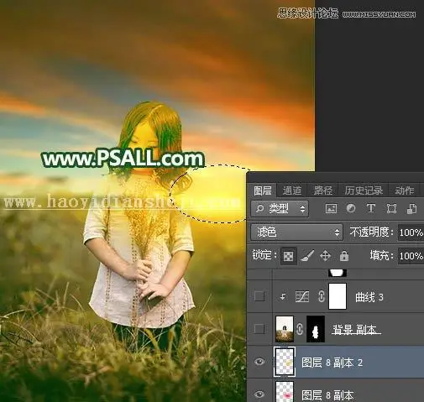The height and width of the screenshot is (402, 424).
Task: Open the 历史记录 tab
Action: 364,191
